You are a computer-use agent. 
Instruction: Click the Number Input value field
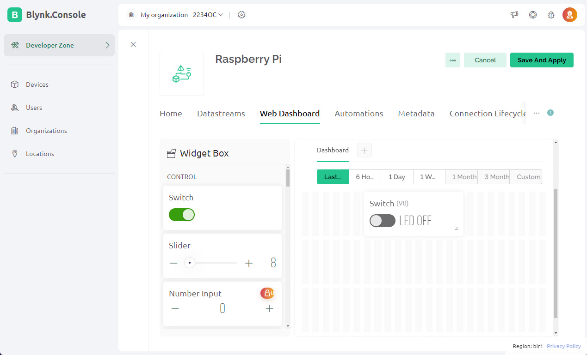(222, 308)
